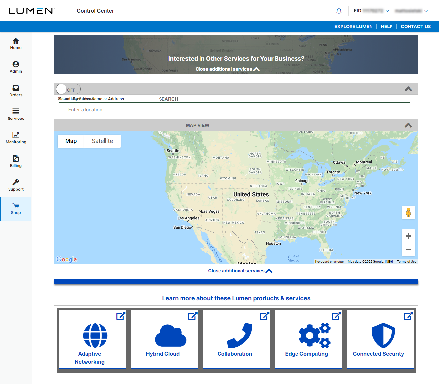Screen dimensions: 439x384
Task: Collapse the search panel with its chevron
Action: [x=408, y=89]
